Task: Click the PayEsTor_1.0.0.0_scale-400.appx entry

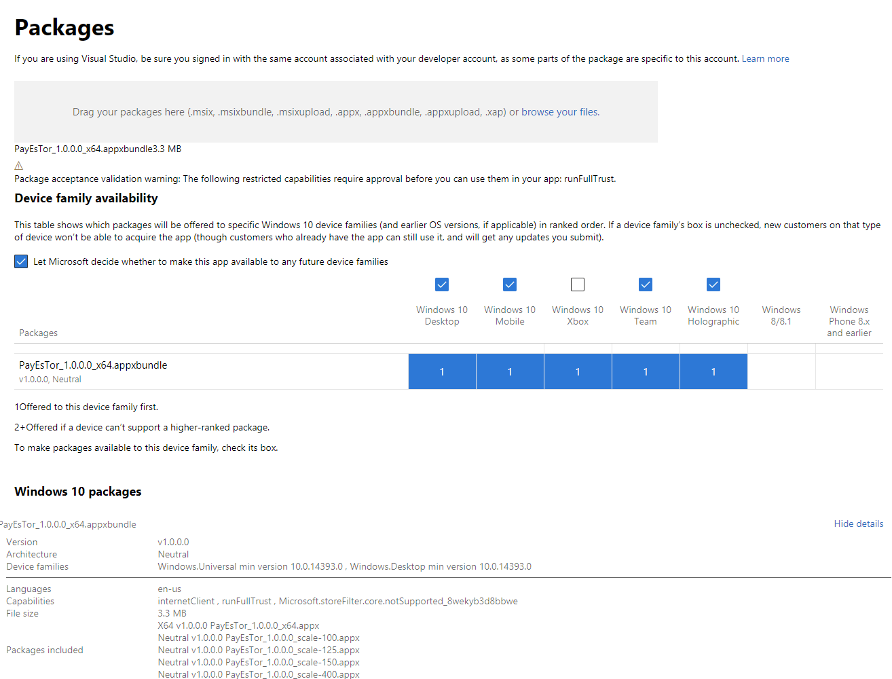Action: (259, 674)
